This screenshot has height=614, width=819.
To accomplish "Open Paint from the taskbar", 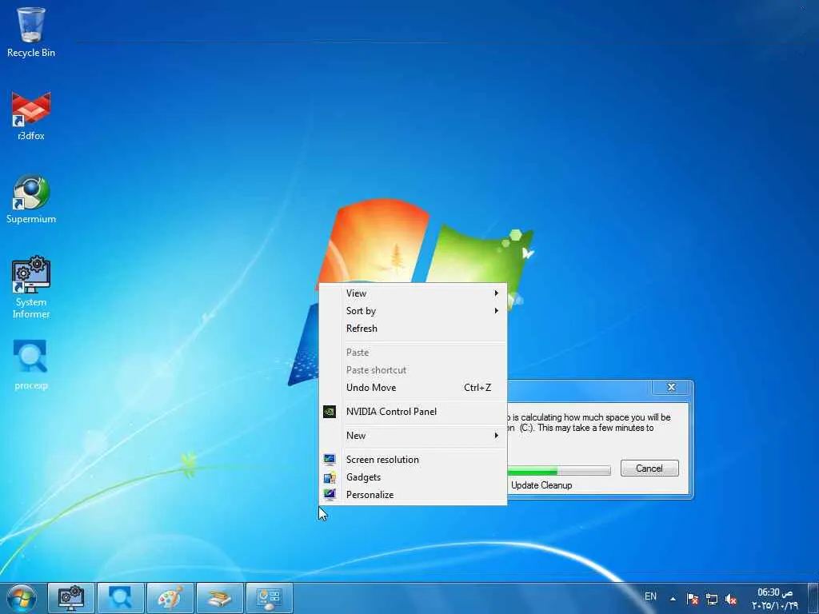I will [x=170, y=598].
